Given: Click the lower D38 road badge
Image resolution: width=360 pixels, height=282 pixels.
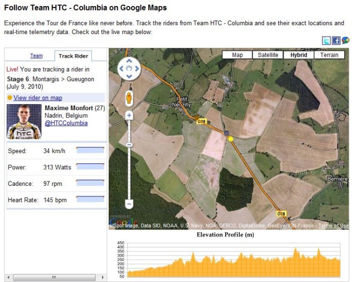Looking at the screenshot, I should pyautogui.click(x=281, y=214).
